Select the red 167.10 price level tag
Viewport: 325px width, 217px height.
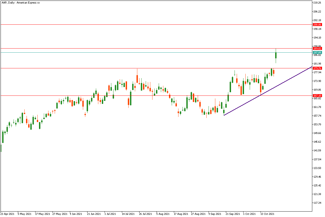pyautogui.click(x=317, y=96)
